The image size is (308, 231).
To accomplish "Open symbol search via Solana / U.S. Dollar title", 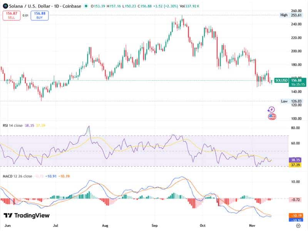I will click(x=31, y=6).
